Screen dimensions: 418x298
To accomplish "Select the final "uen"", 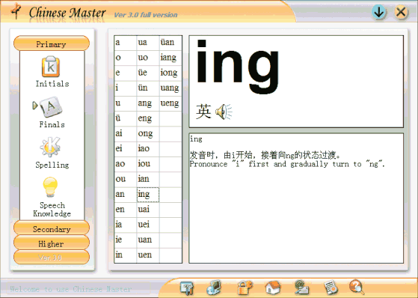I will click(148, 256).
